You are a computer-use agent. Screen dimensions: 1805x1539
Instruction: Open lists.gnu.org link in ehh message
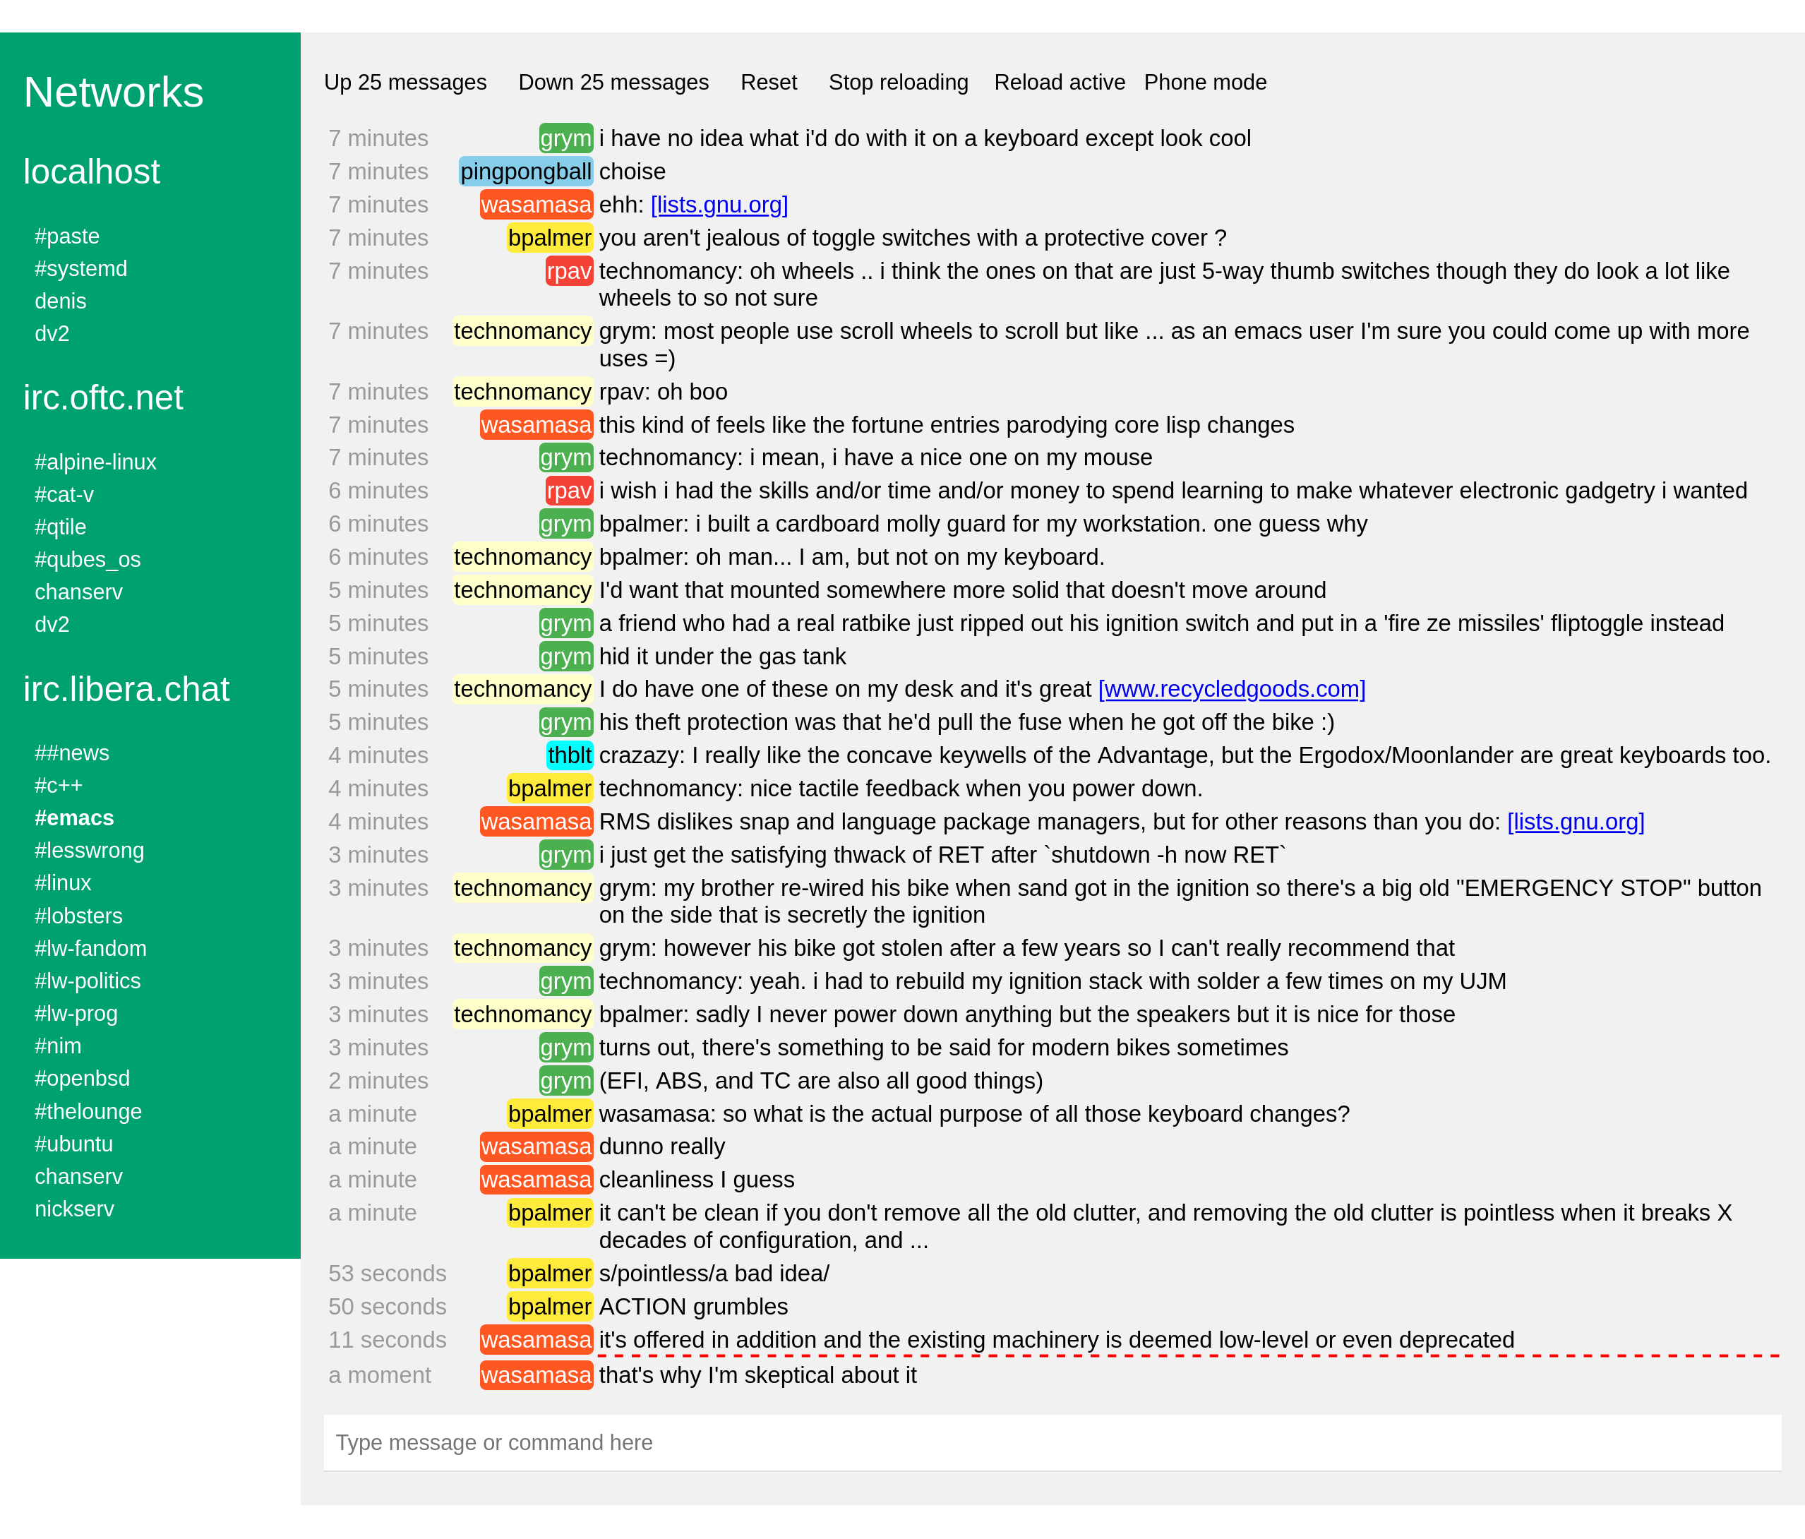719,205
